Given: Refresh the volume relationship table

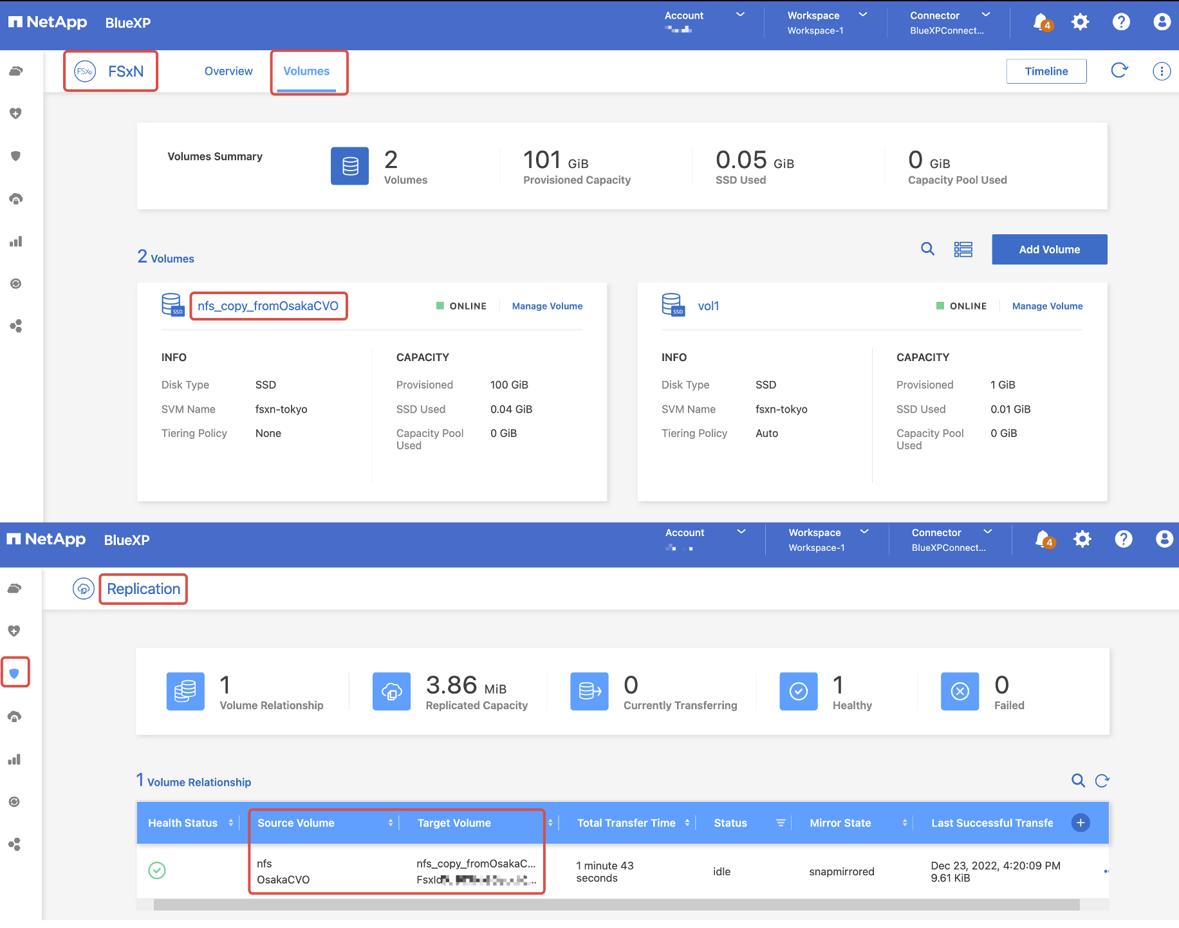Looking at the screenshot, I should point(1102,781).
